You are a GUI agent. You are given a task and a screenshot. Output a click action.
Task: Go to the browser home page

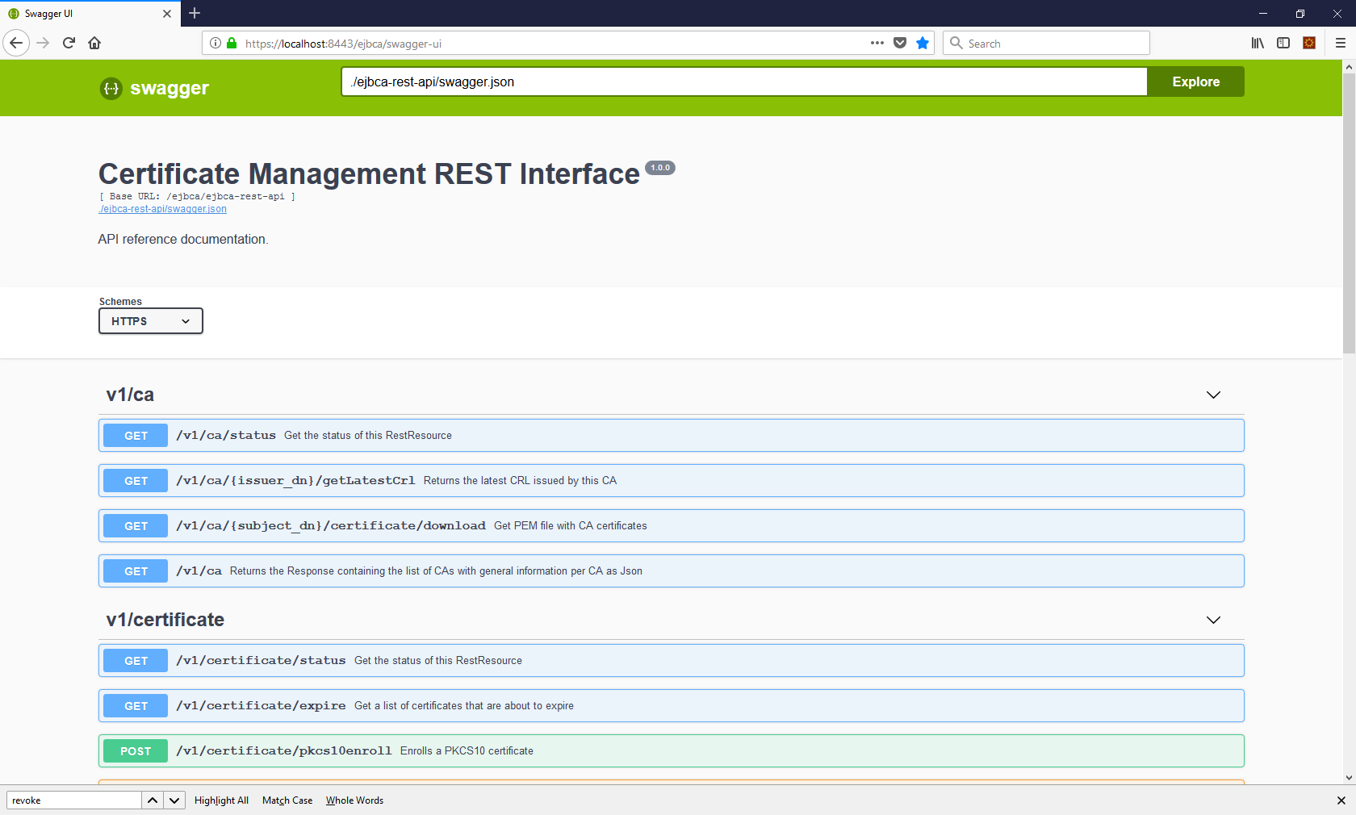coord(94,43)
